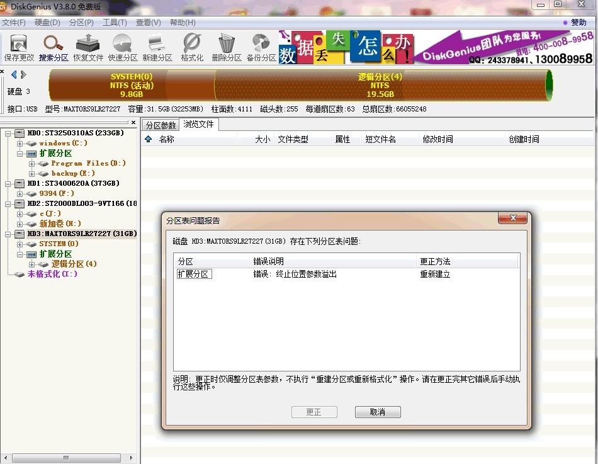Select HD0:ST3250310AS(233GB) in the tree

(76, 133)
